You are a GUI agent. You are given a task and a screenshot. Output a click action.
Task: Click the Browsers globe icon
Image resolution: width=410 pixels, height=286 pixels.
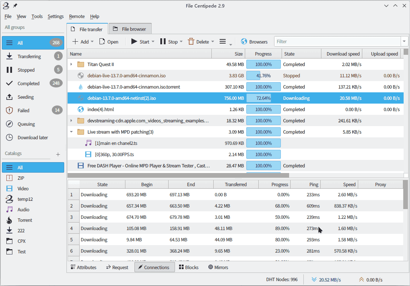coord(244,42)
